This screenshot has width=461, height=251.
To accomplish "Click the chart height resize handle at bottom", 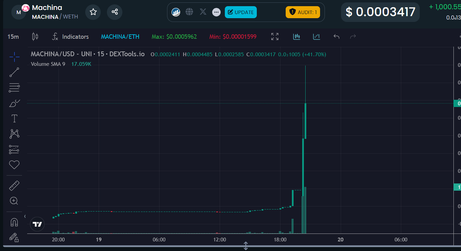I will [x=246, y=246].
